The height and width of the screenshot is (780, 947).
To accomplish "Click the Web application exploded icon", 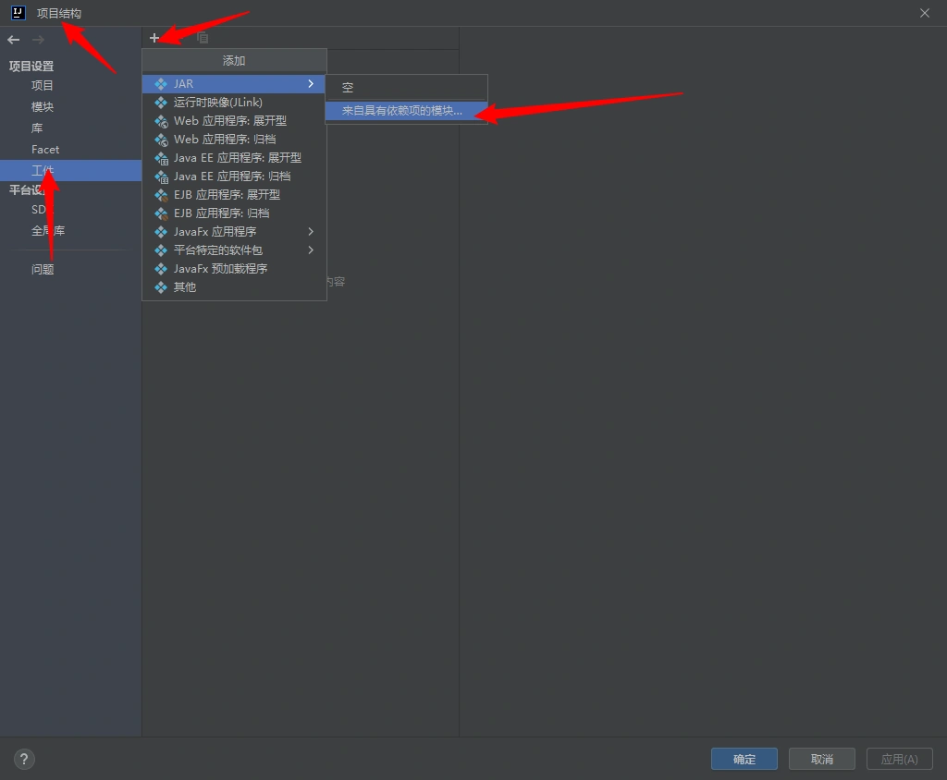I will pyautogui.click(x=161, y=121).
